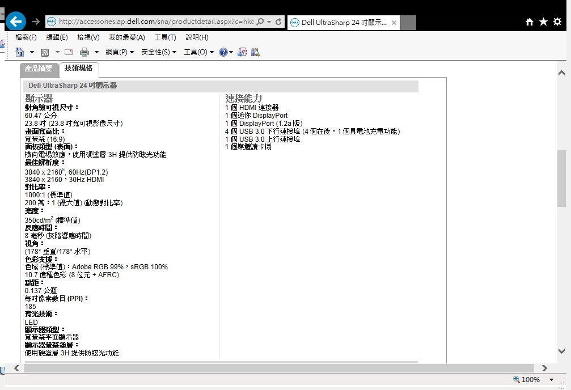Expand the zoom level dropdown arrow

tap(551, 380)
